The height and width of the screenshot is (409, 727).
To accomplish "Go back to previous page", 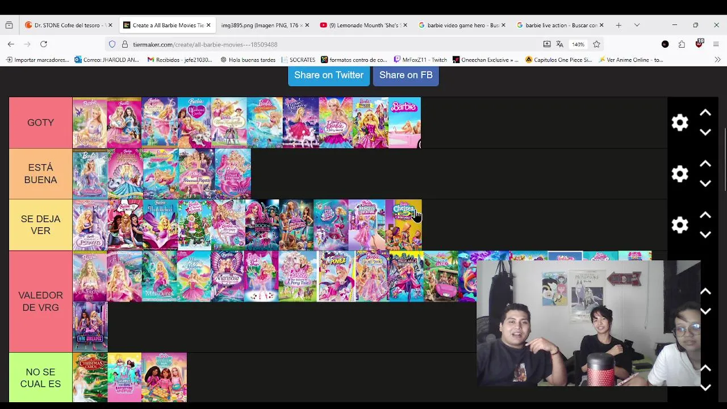I will [11, 44].
